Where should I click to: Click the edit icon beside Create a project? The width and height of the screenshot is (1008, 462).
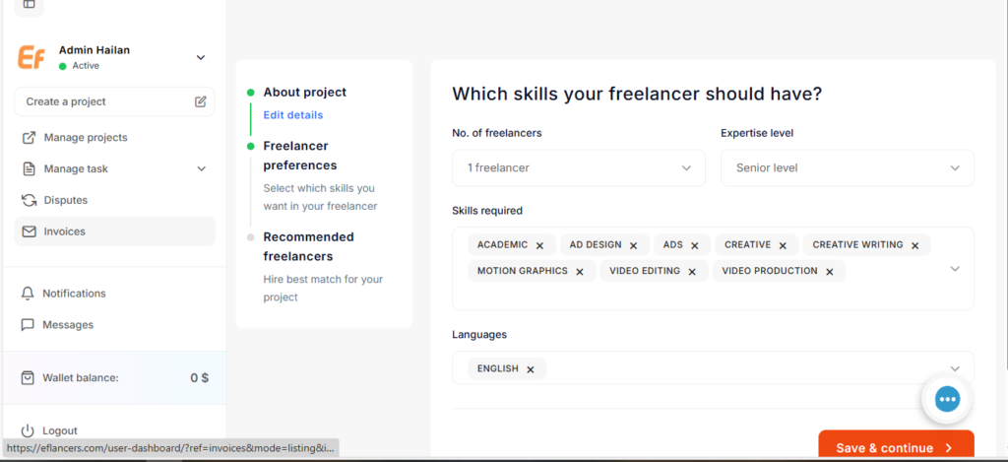201,101
